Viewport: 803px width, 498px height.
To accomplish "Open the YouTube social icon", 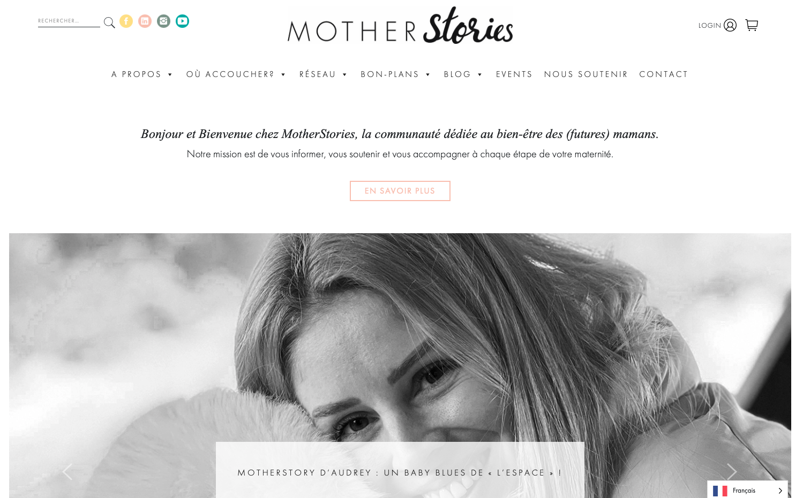I will tap(182, 21).
